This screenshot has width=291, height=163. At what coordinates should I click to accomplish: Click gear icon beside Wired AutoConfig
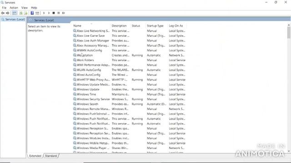[x=75, y=75]
